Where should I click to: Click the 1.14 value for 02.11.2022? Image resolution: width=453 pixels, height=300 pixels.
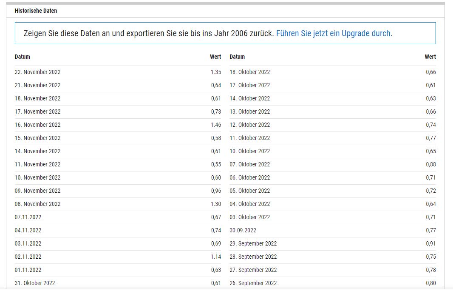click(x=216, y=257)
